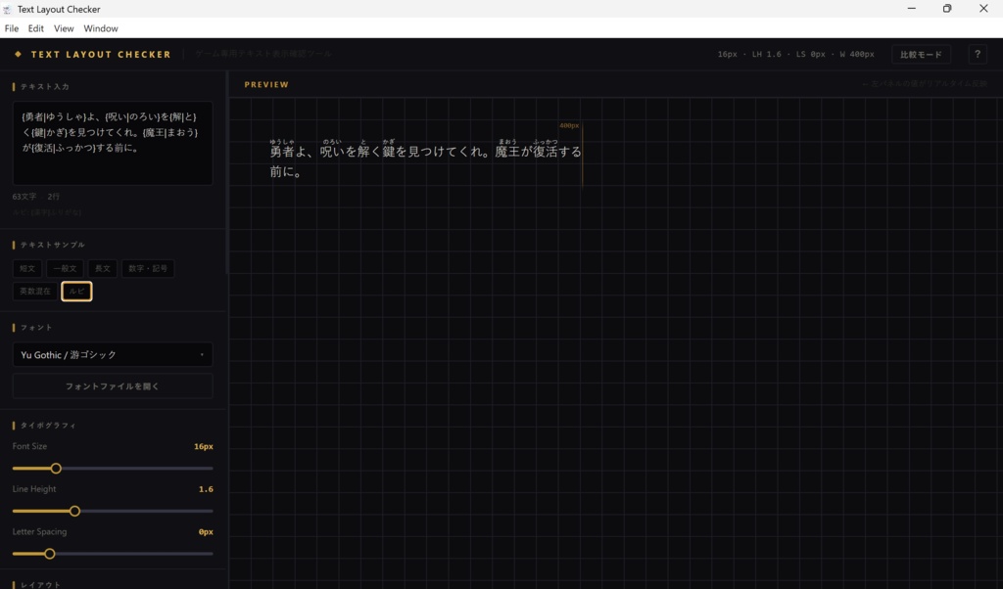The image size is (1003, 589).
Task: Click the タイポグラフィ section heading
Action: click(48, 426)
